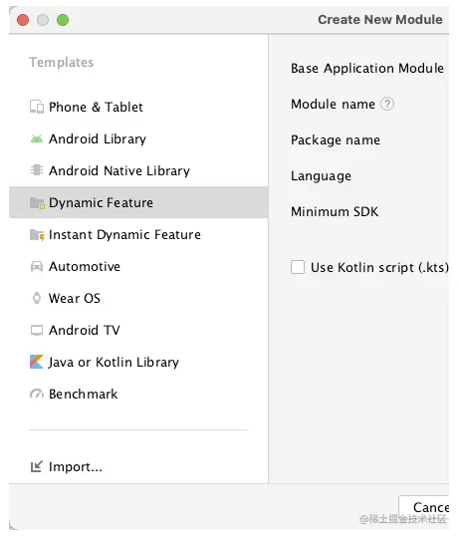Click the Wear OS watch icon
Screen dimensions: 461x539
point(37,298)
